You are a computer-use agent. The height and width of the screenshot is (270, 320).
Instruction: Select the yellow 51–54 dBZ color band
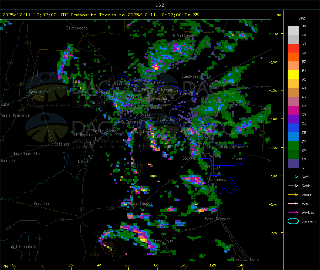pyautogui.click(x=293, y=75)
